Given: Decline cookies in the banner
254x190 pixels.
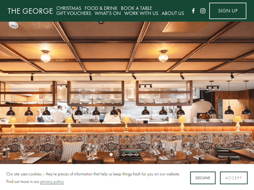Looking at the screenshot, I should (203, 178).
